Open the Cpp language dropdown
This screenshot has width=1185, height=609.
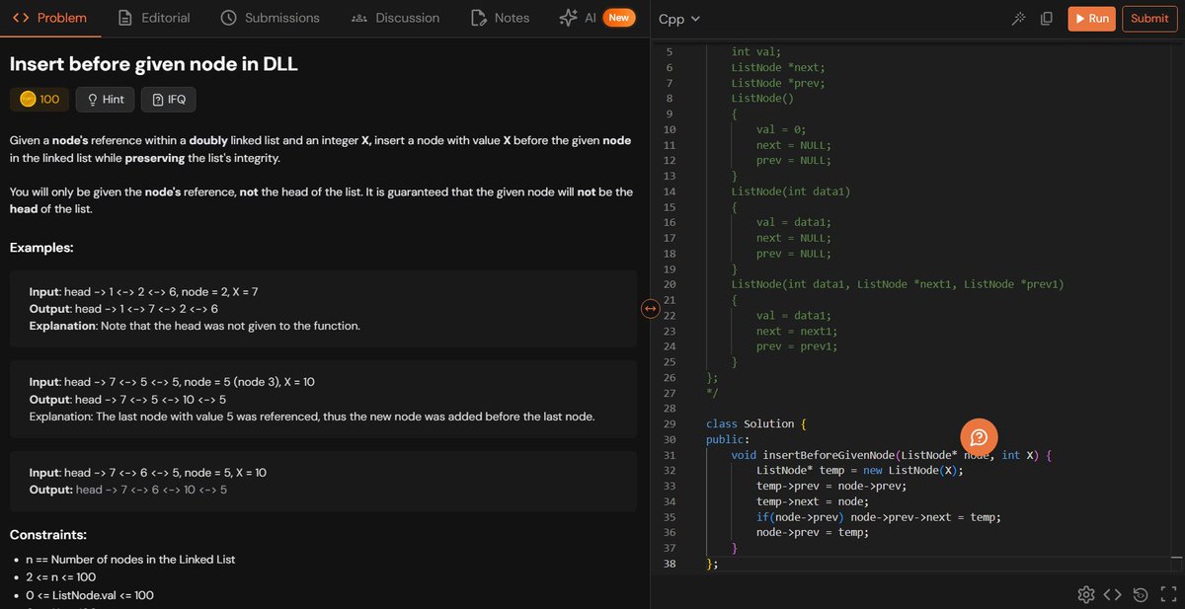678,19
